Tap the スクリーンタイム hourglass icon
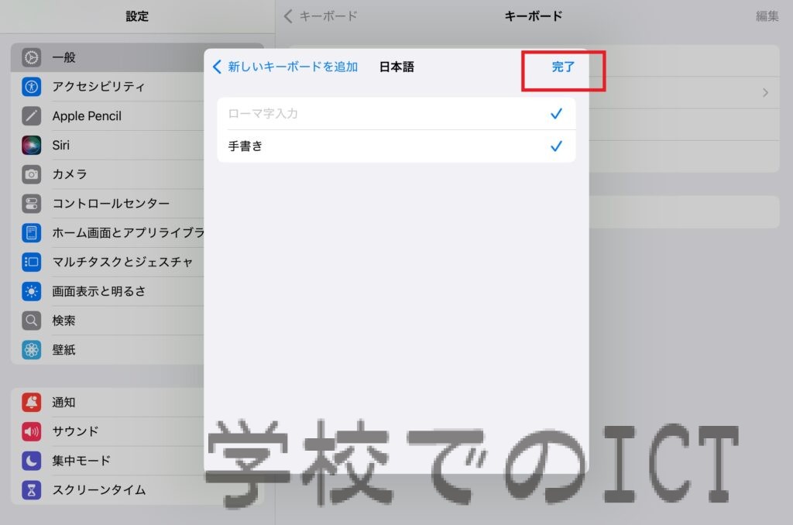This screenshot has height=525, width=793. click(31, 490)
